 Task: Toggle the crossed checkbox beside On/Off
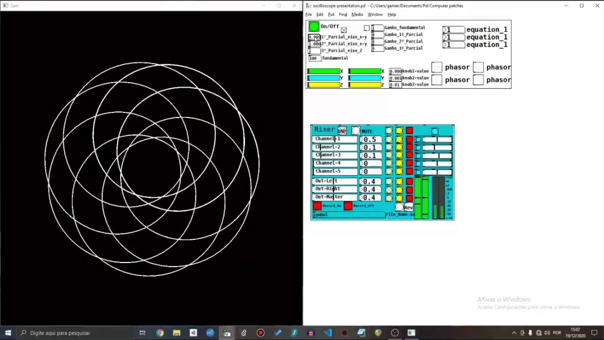point(344,30)
